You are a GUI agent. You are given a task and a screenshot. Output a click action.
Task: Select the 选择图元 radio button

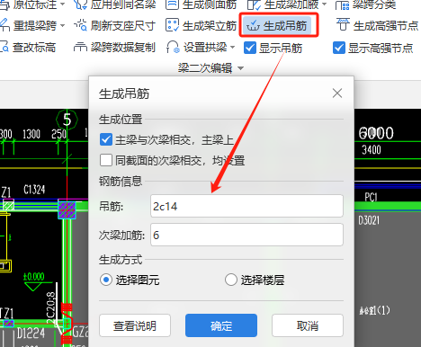106,280
